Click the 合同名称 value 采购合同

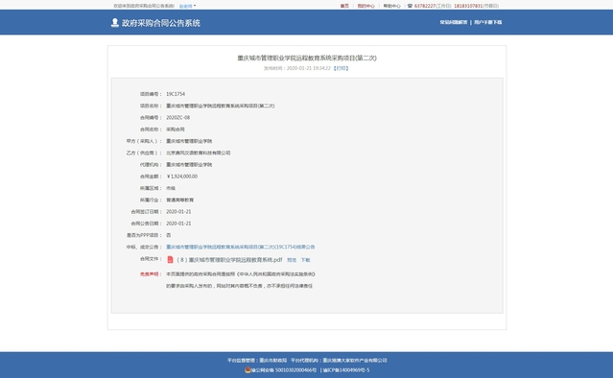click(176, 130)
